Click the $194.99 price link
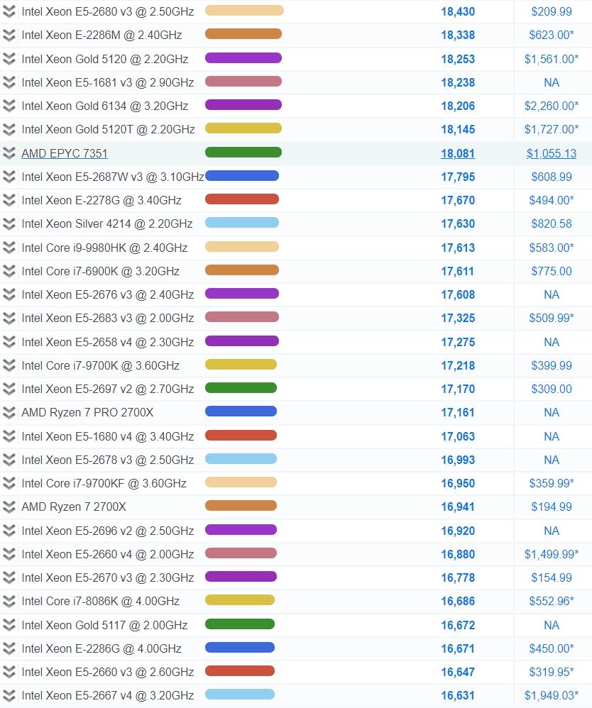 click(552, 507)
